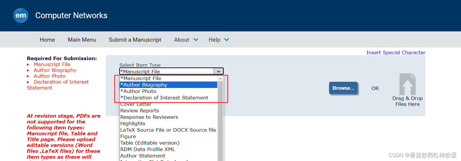
Task: Open the Help menu
Action: [214, 40]
